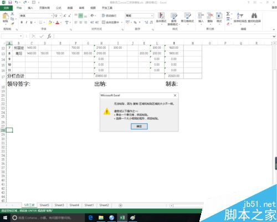Open the Name Box dropdown arrow
This screenshot has width=277, height=222.
pyautogui.click(x=21, y=36)
